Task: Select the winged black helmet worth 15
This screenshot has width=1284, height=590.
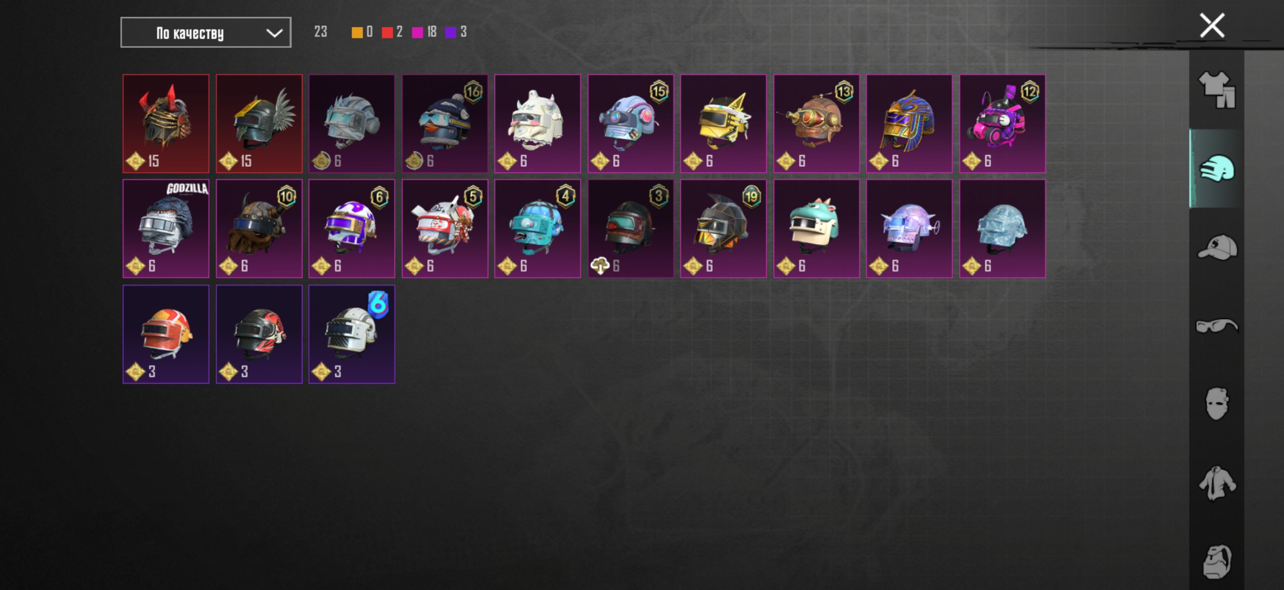Action: pyautogui.click(x=259, y=123)
